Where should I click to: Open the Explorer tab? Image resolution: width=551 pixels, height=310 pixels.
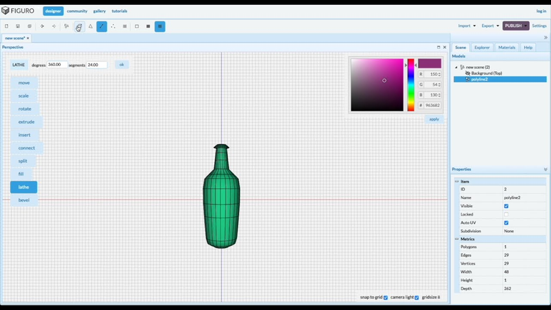481,48
